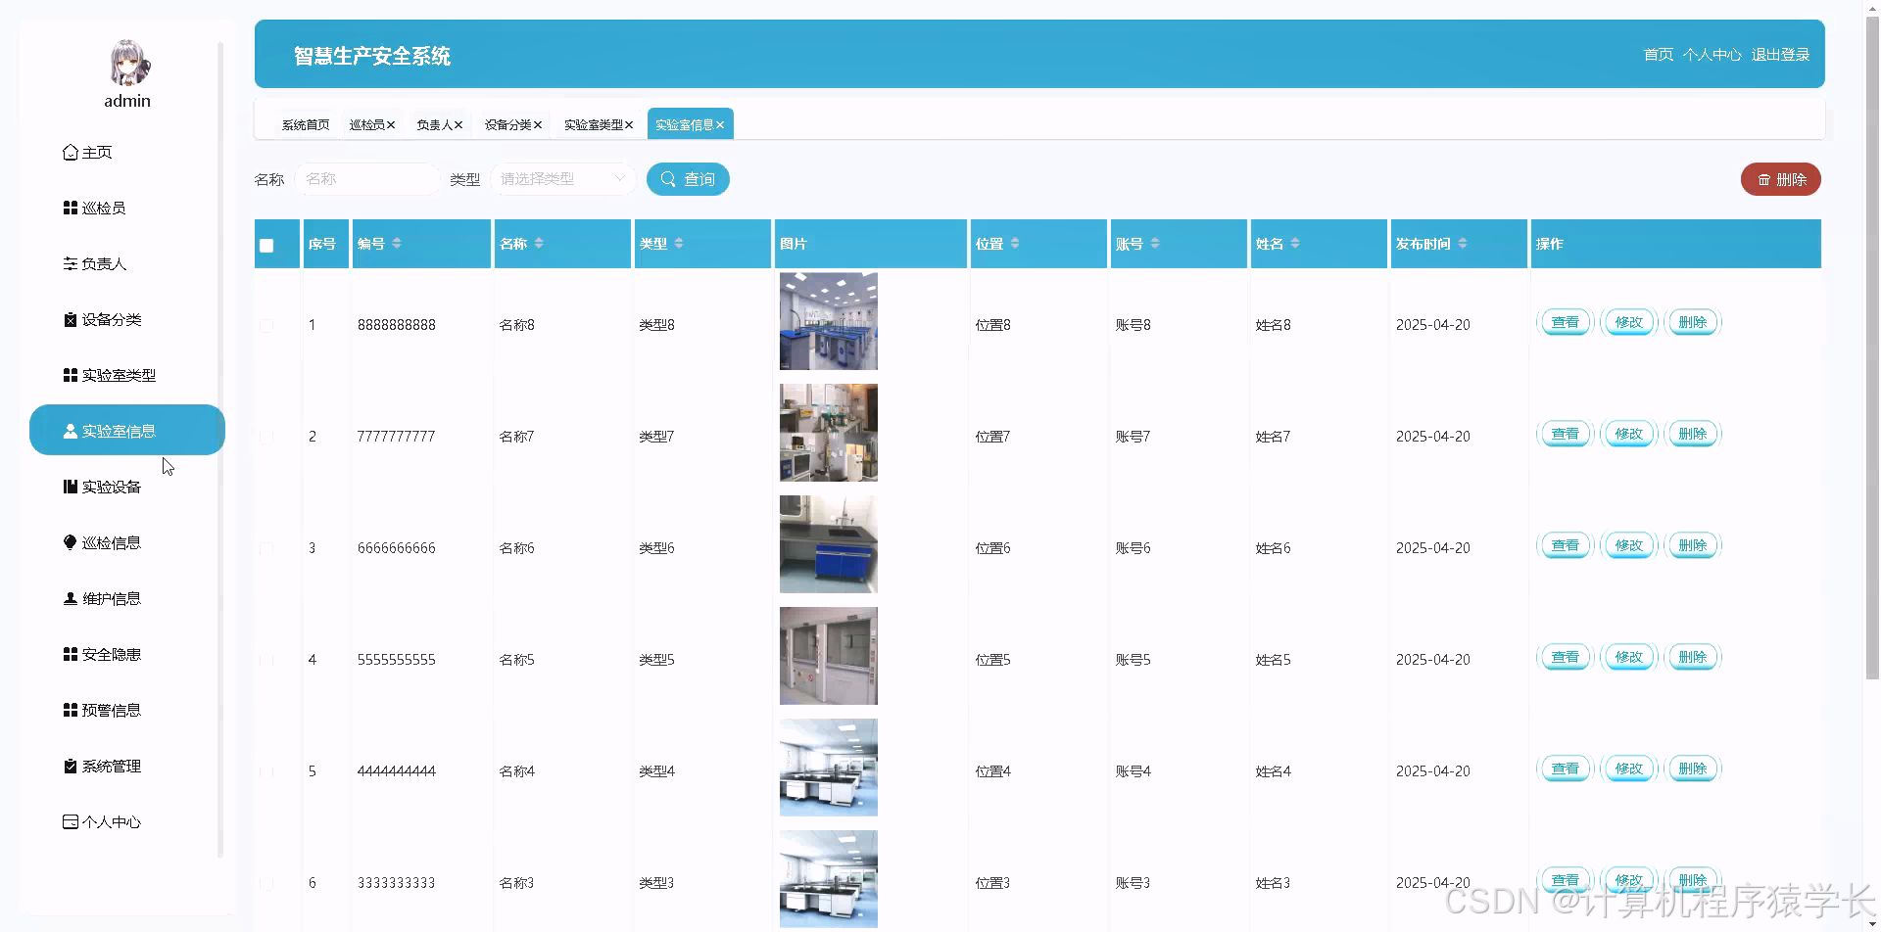Check the row 5 checkbox (名称4)

coord(266,771)
